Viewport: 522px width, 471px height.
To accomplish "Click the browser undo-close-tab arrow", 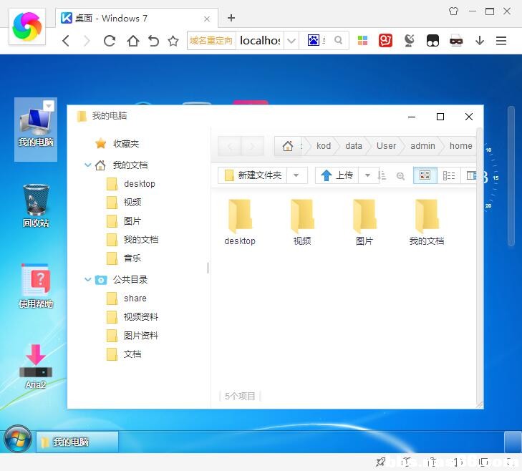I will 153,41.
